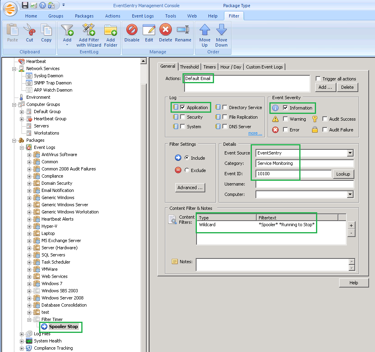This screenshot has height=352, width=375.
Task: Expand the Default Group node
Action: tap(22, 112)
